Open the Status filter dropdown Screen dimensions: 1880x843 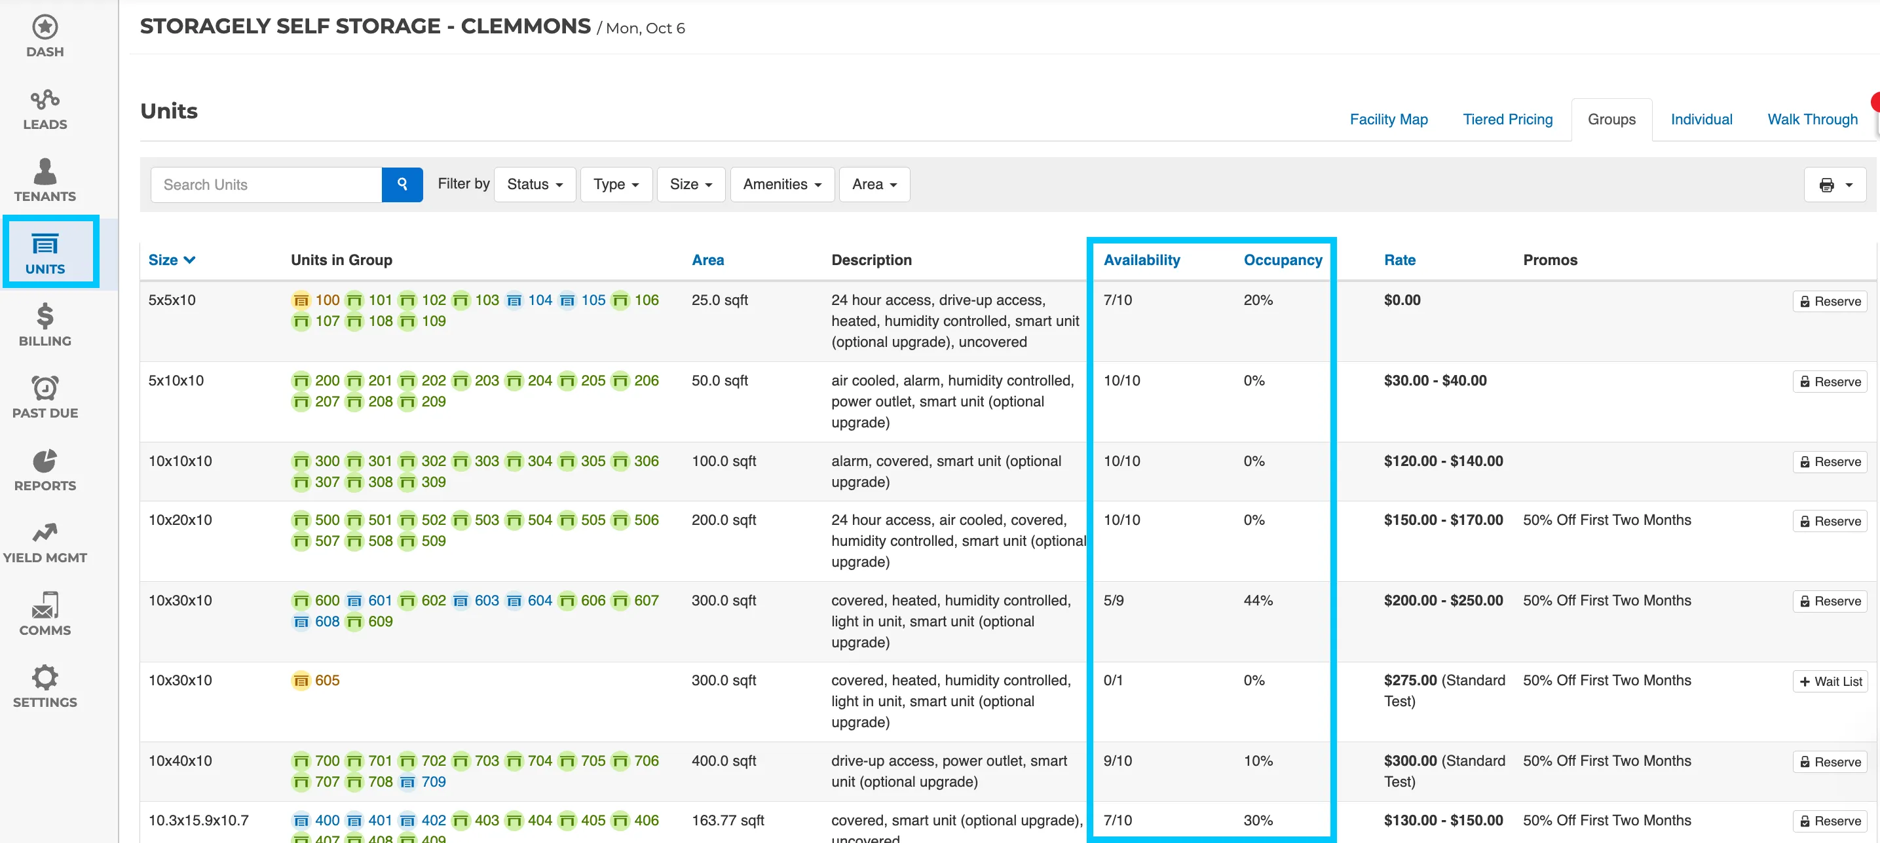pos(535,185)
